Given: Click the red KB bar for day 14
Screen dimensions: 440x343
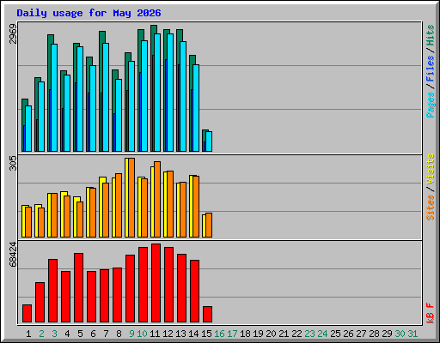Looking at the screenshot, I should point(194,291).
